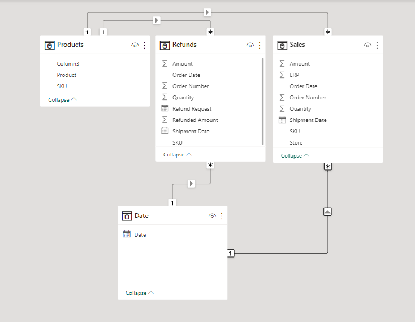The image size is (415, 322).
Task: Collapse the Sales table card
Action: 295,155
